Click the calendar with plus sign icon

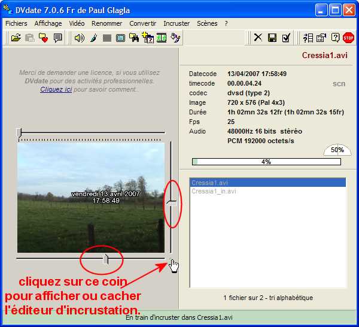click(x=148, y=37)
